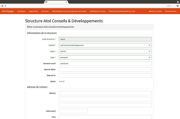
Task: Click the Adresse label
Action: (52, 93)
